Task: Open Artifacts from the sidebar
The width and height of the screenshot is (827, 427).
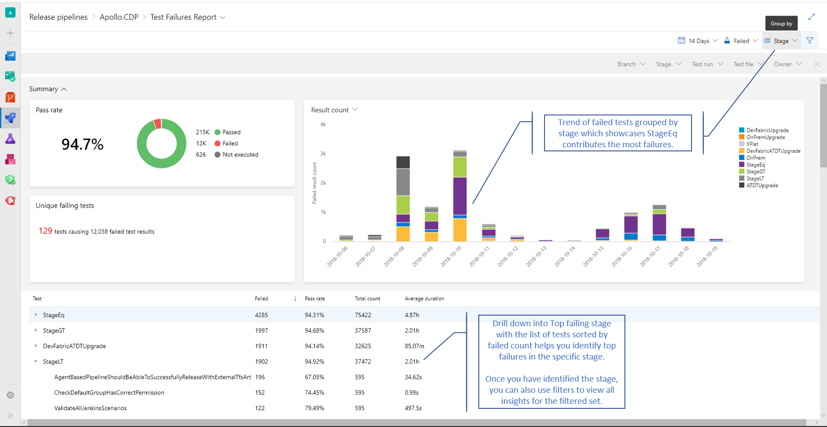Action: 10,159
